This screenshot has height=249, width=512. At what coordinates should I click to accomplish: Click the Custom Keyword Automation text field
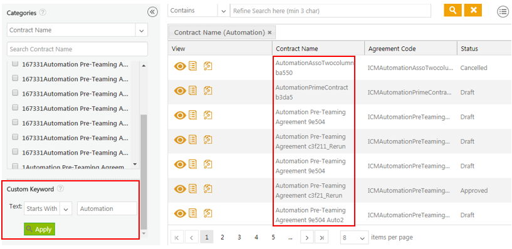(107, 208)
